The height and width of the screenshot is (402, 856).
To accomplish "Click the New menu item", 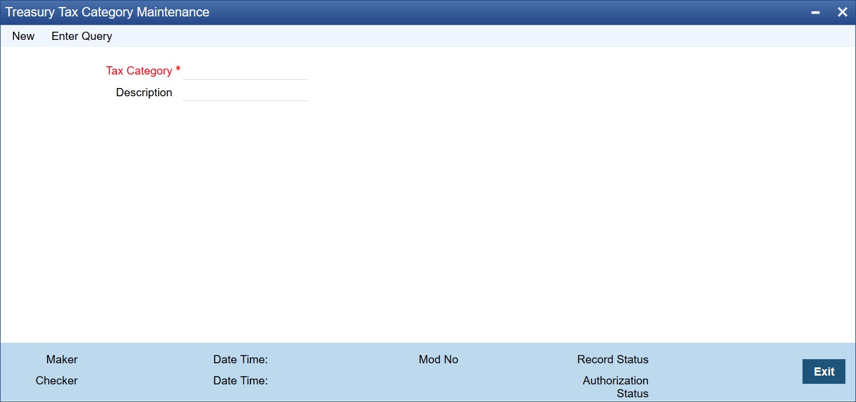I will [x=24, y=36].
